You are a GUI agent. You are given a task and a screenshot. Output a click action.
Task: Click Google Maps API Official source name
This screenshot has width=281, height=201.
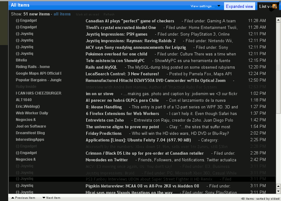coord(38,74)
